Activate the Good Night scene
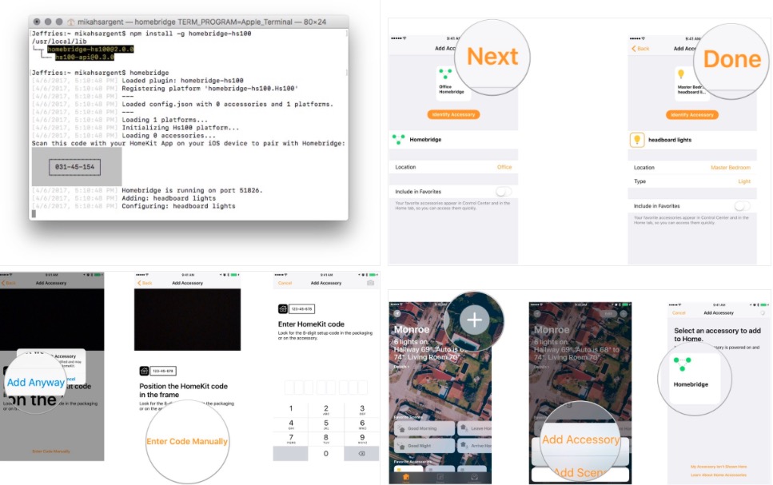 [424, 446]
